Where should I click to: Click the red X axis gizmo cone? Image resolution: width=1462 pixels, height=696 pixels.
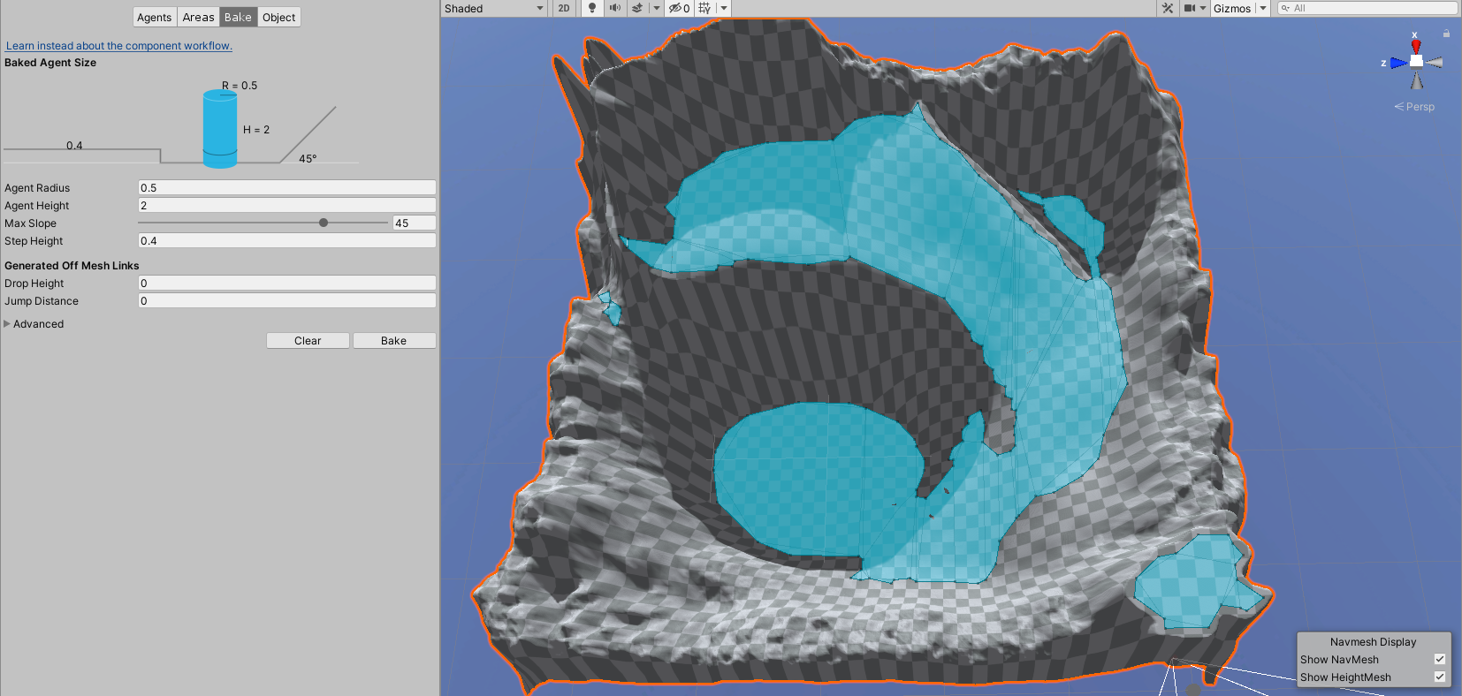point(1416,46)
